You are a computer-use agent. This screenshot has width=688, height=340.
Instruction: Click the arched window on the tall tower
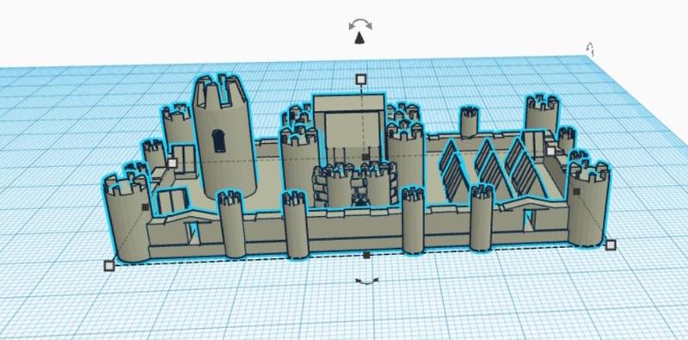pos(218,141)
